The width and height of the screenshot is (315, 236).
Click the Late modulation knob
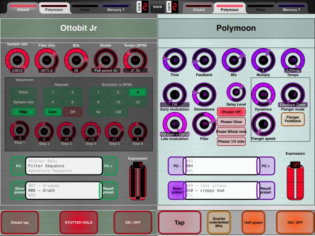[x=175, y=124]
